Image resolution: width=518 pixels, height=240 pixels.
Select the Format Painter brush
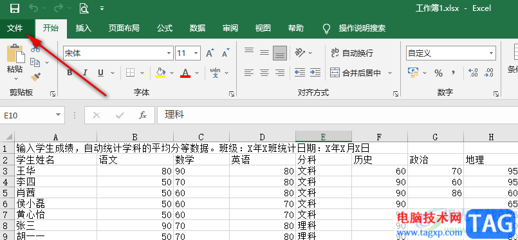point(35,77)
